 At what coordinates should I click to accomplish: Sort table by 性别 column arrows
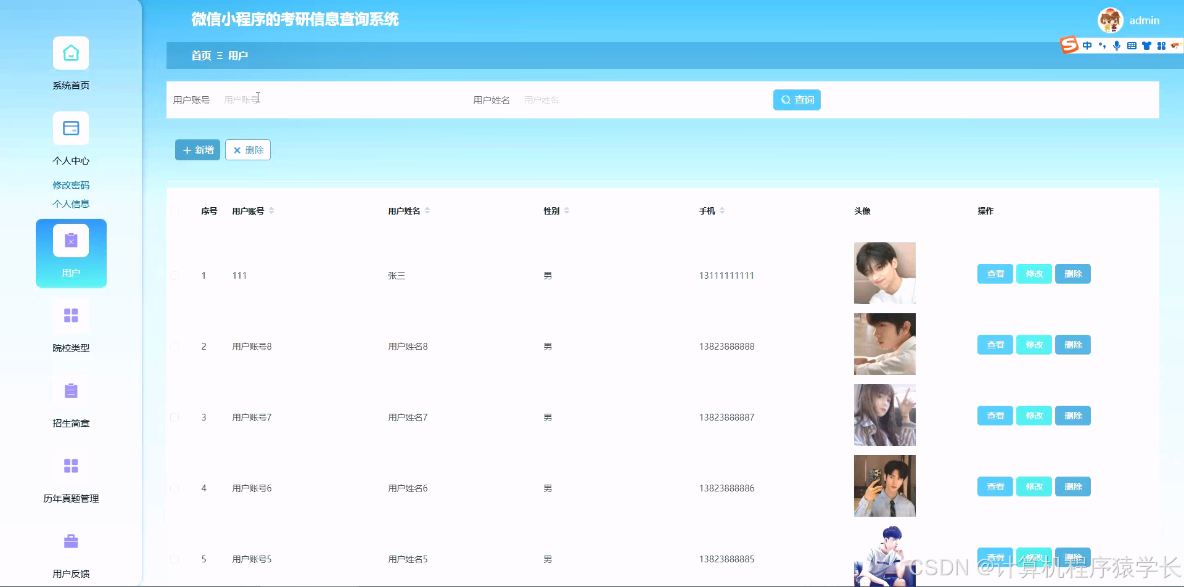tap(567, 210)
